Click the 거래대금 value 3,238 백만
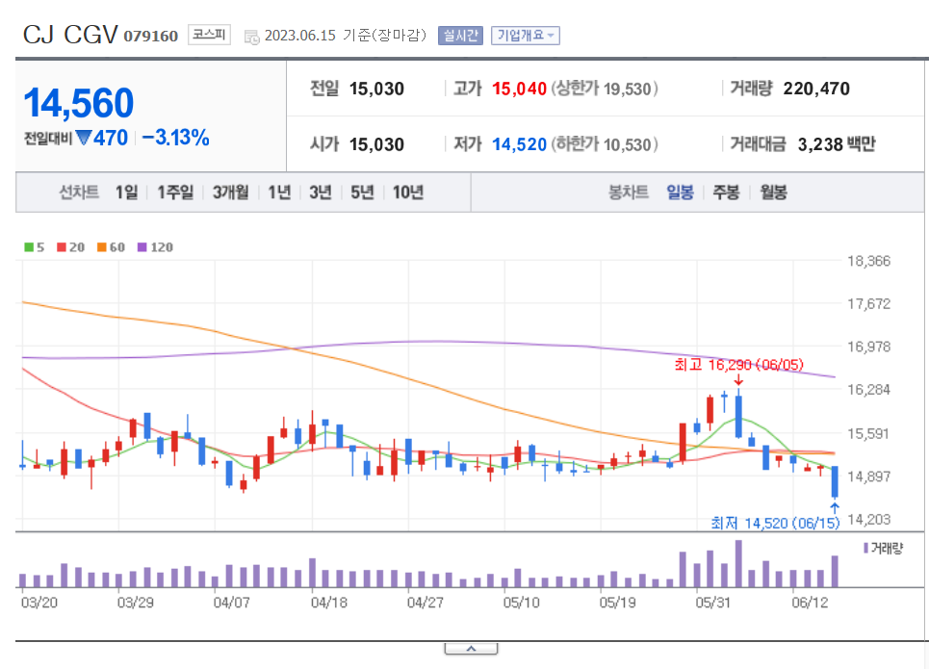This screenshot has height=669, width=929. [836, 144]
